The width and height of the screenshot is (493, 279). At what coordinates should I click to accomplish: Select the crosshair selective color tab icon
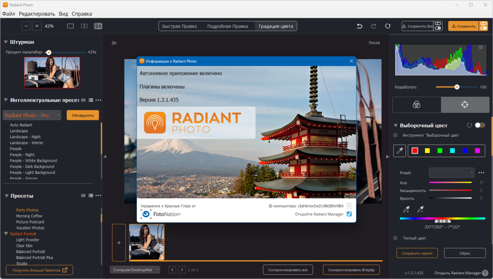[465, 105]
